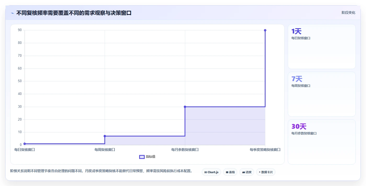Click the x-axis label 每月参数复核窗口
The height and width of the screenshot is (186, 366).
pos(185,150)
